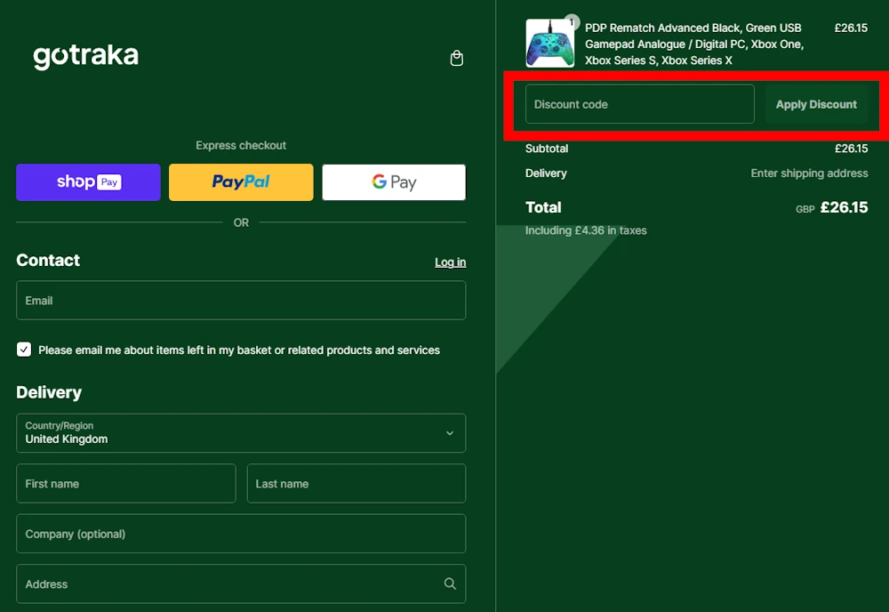Click the First name field

click(x=125, y=483)
